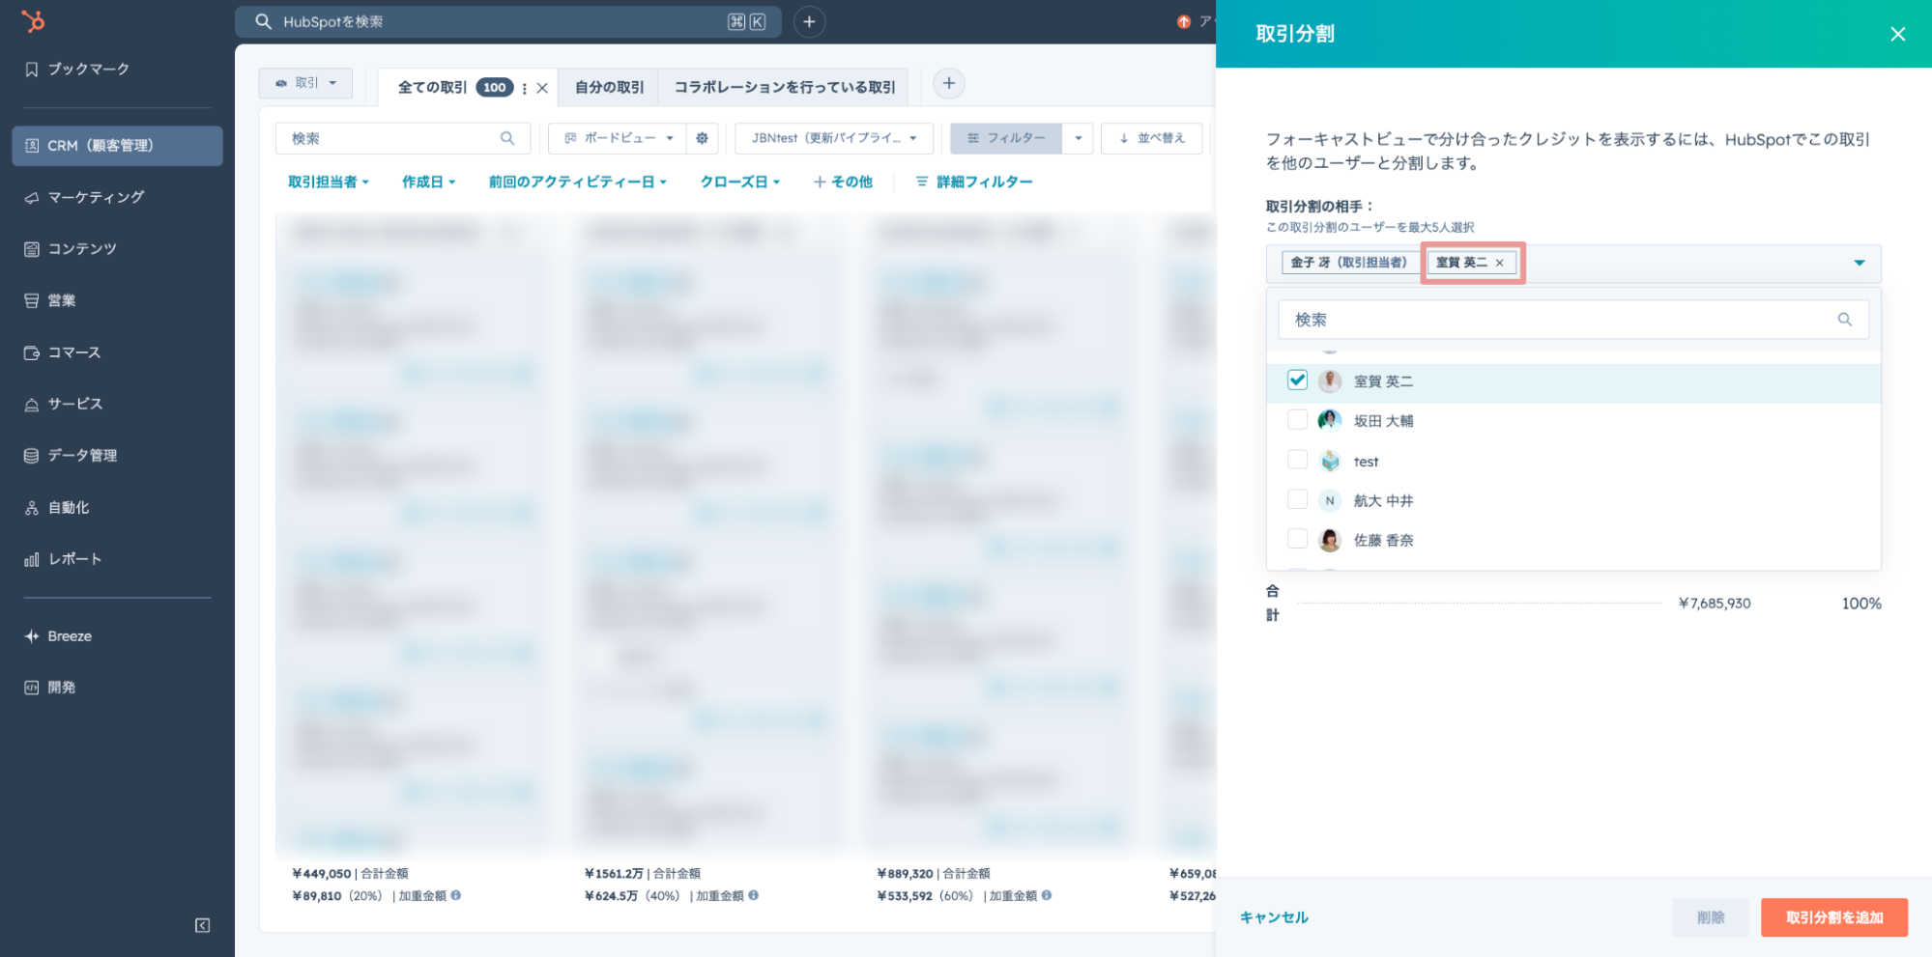Click the 詳細フィルター link

point(974,182)
